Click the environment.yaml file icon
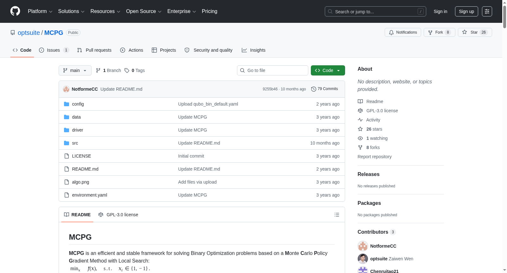This screenshot has height=273, width=507. pos(67,195)
